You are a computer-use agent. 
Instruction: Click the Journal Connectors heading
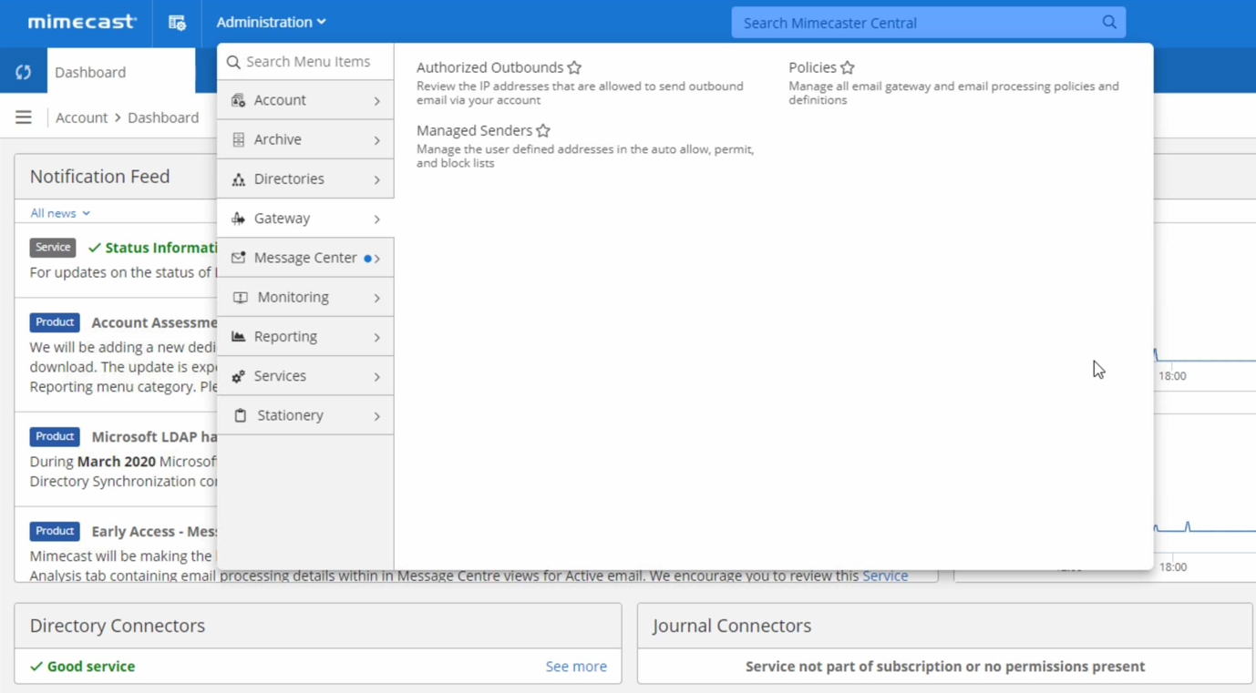coord(732,626)
